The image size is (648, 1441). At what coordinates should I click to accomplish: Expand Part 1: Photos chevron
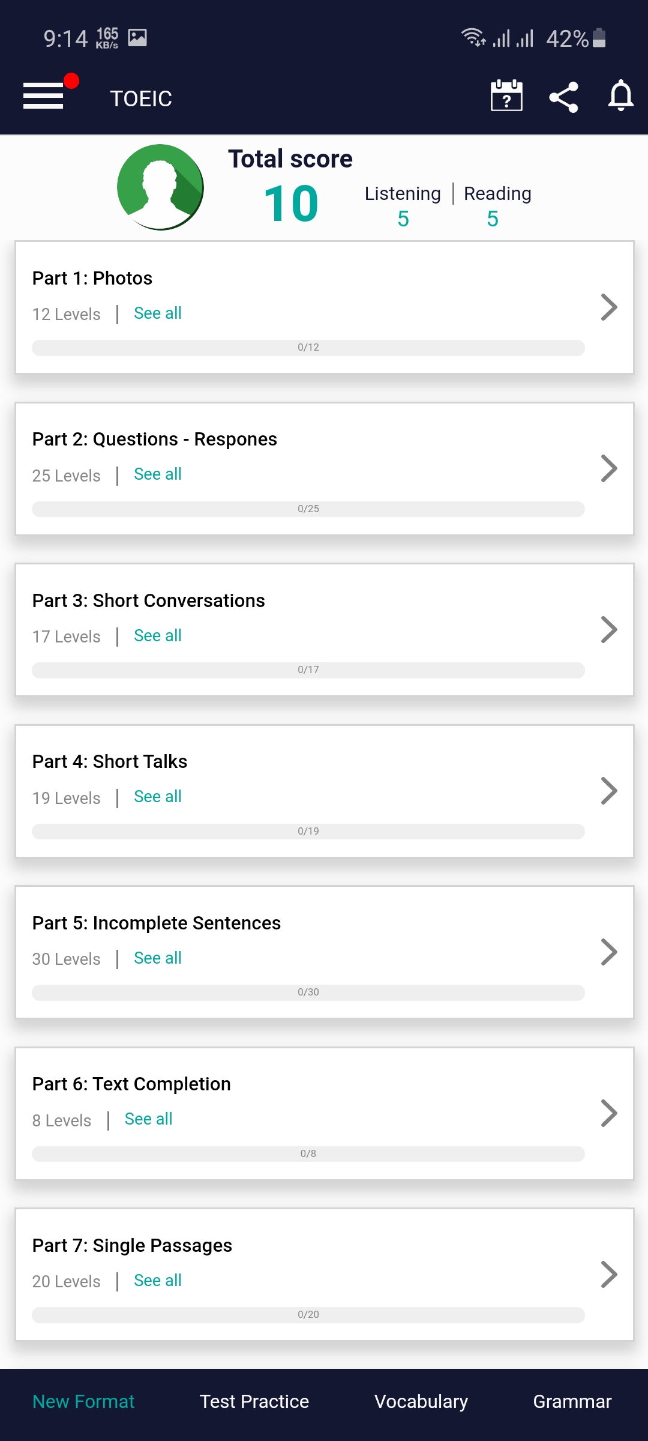(608, 307)
